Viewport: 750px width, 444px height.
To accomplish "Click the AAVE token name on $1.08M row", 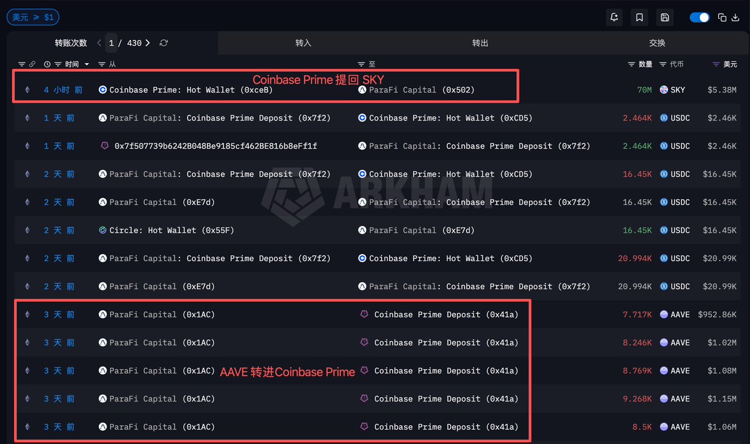I will (680, 370).
